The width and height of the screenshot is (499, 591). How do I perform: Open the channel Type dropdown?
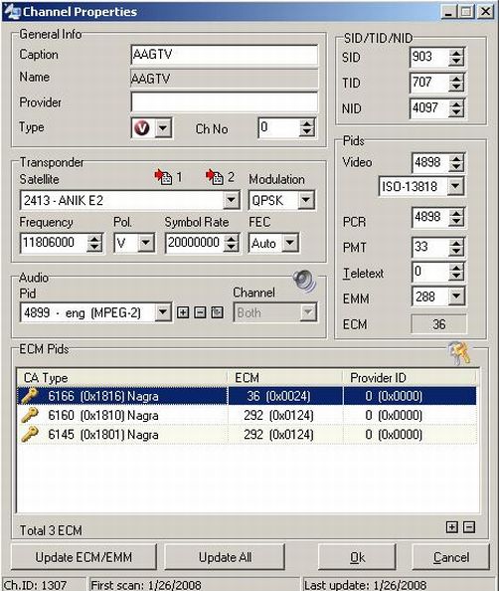(163, 128)
